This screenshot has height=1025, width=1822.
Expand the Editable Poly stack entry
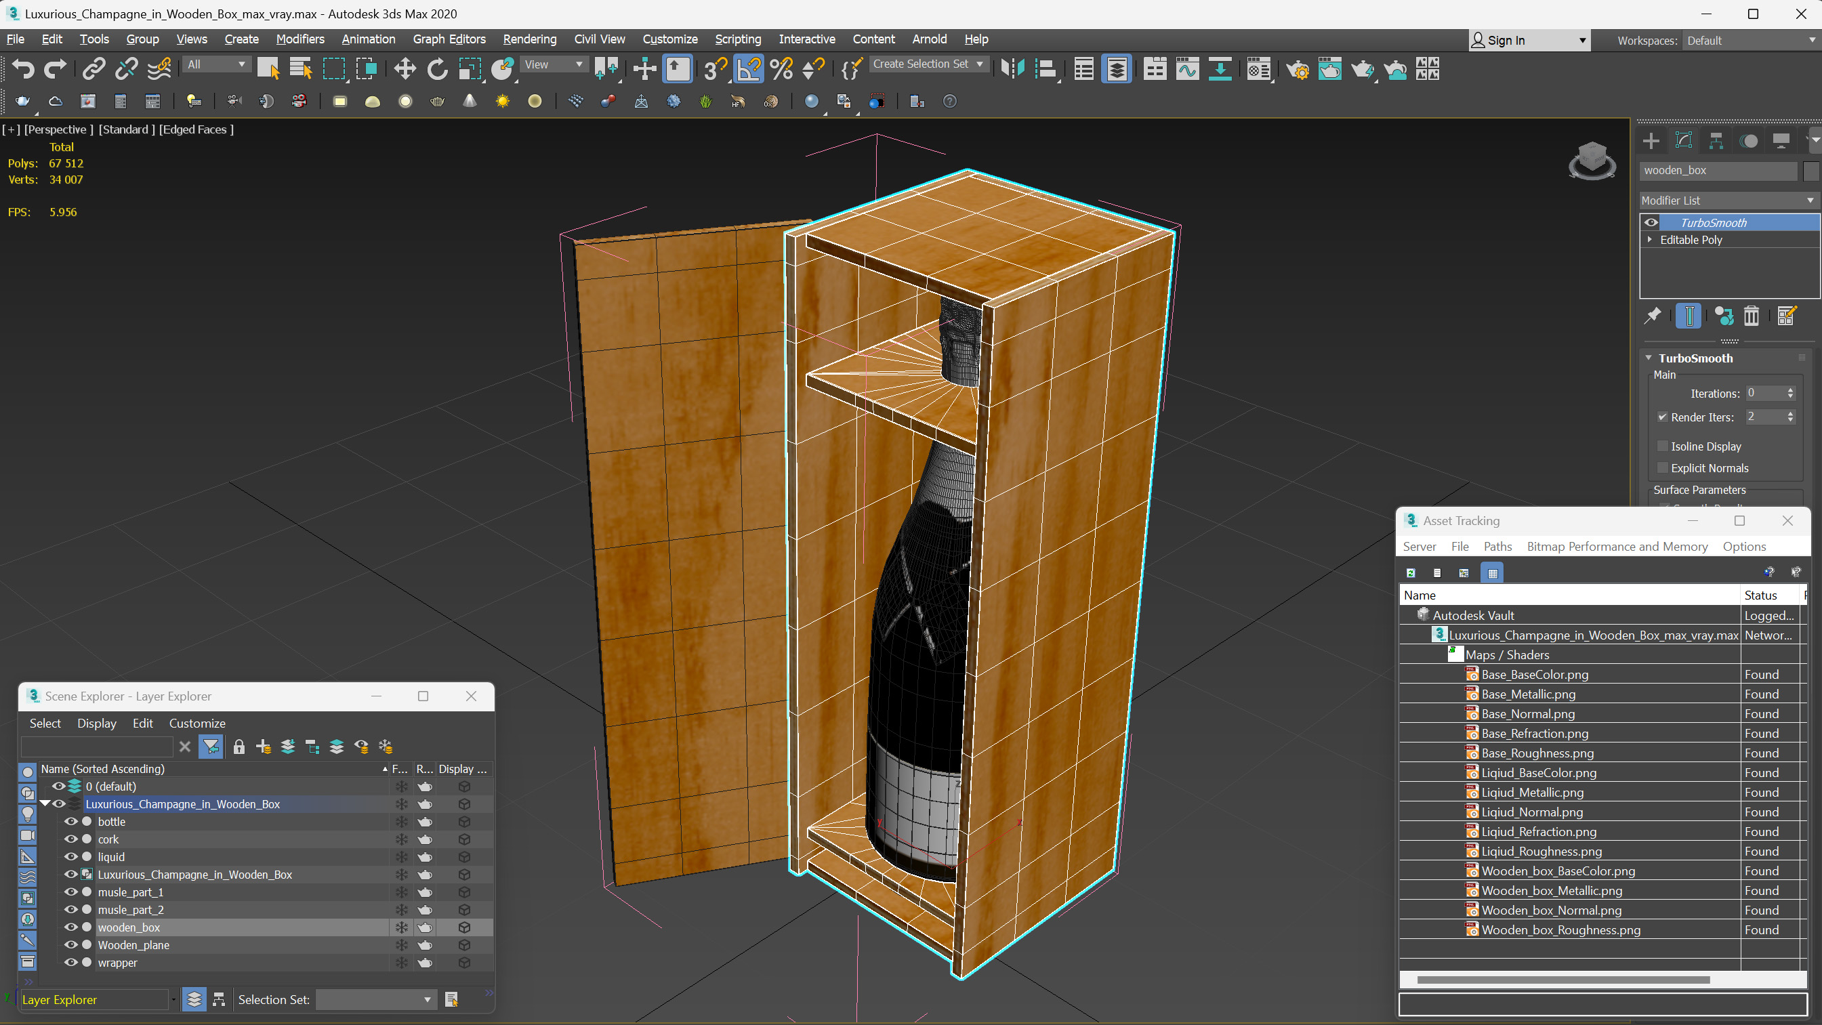(x=1650, y=240)
